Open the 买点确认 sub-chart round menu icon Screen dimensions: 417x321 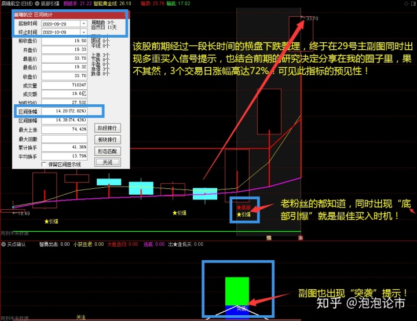[3, 244]
